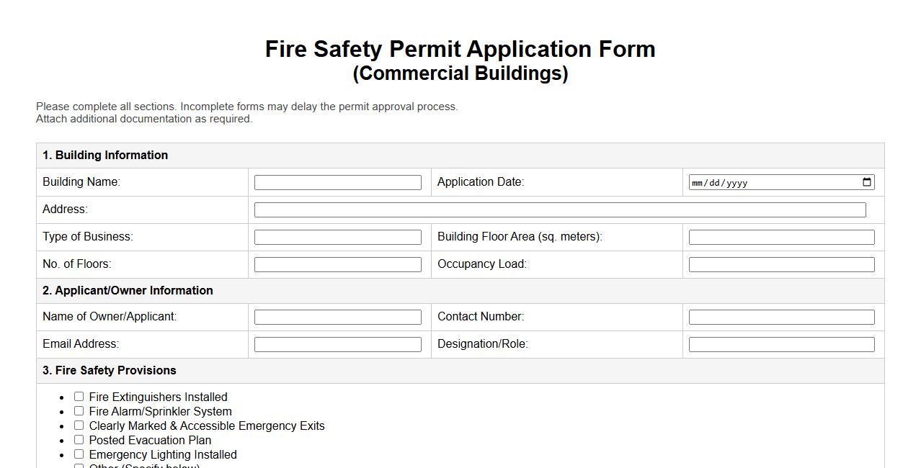
Task: Click the "1. Building Information" section header
Action: tap(105, 155)
